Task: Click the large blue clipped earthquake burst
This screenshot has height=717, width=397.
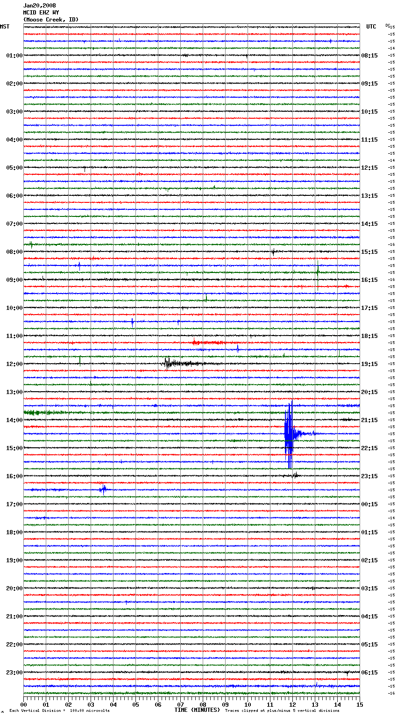Action: (x=289, y=434)
